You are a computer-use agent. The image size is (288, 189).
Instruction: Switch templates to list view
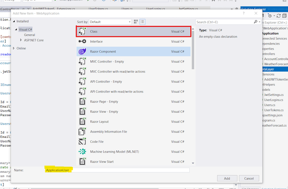pos(142,22)
